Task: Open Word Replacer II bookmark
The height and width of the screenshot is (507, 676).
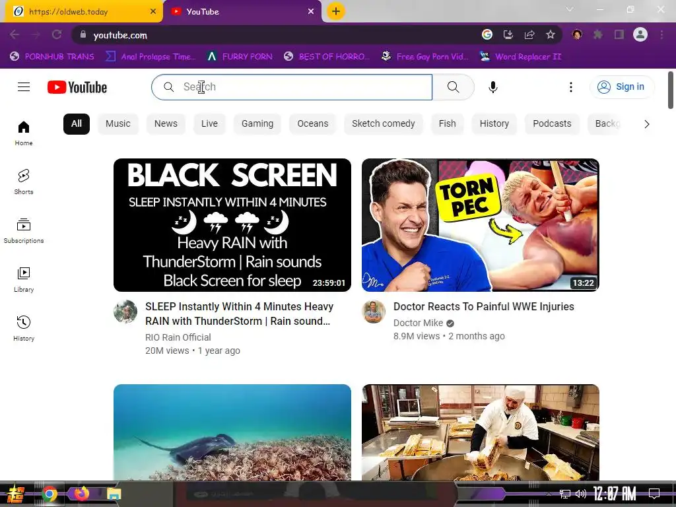Action: click(521, 57)
